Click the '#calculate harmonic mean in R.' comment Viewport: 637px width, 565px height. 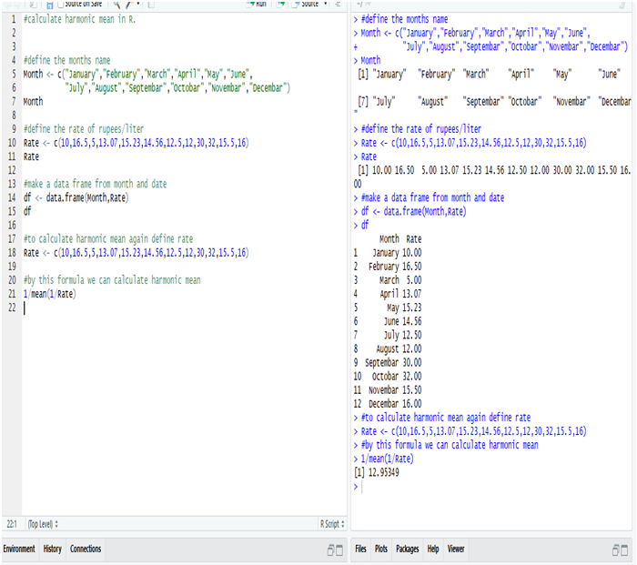(x=80, y=19)
